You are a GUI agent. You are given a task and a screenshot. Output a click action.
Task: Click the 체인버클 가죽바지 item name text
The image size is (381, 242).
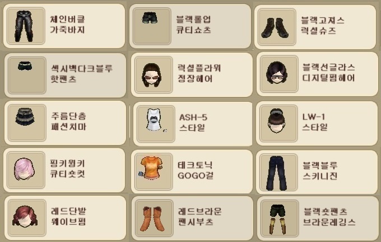coord(67,25)
